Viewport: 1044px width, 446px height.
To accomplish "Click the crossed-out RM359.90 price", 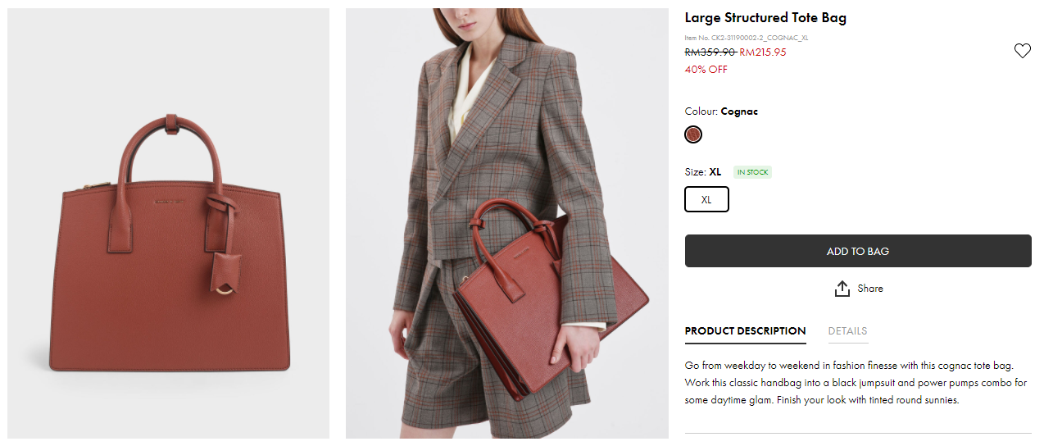I will pyautogui.click(x=710, y=52).
